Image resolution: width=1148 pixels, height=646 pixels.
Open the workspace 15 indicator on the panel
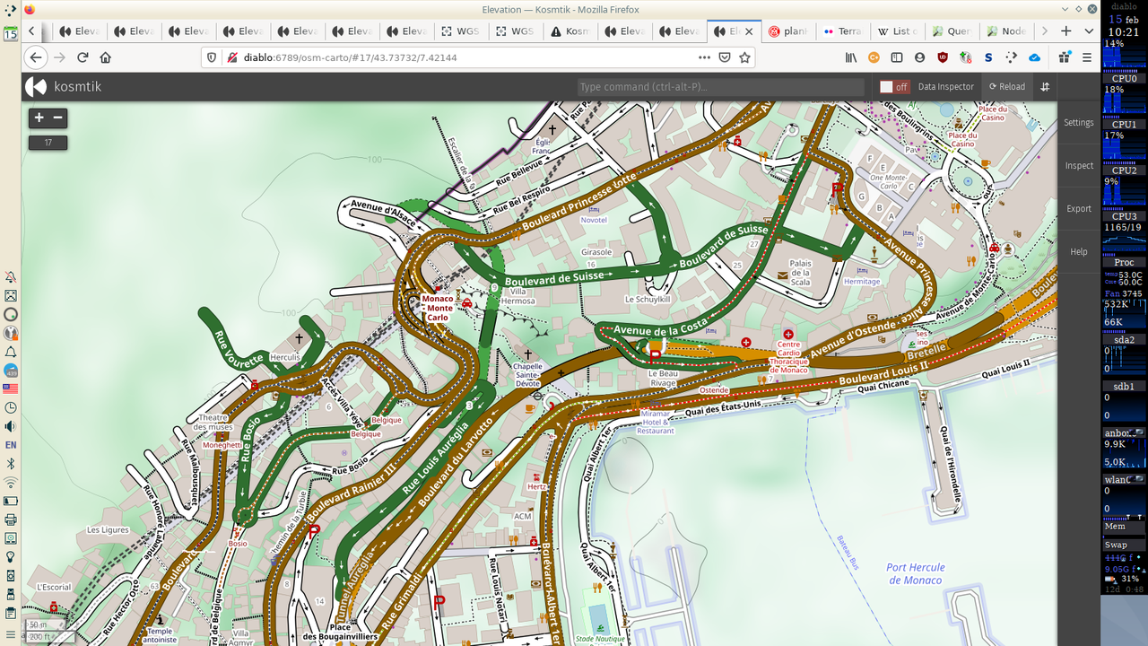(x=10, y=34)
